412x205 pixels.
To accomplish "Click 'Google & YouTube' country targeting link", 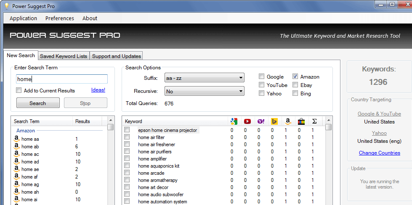I will (x=379, y=114).
